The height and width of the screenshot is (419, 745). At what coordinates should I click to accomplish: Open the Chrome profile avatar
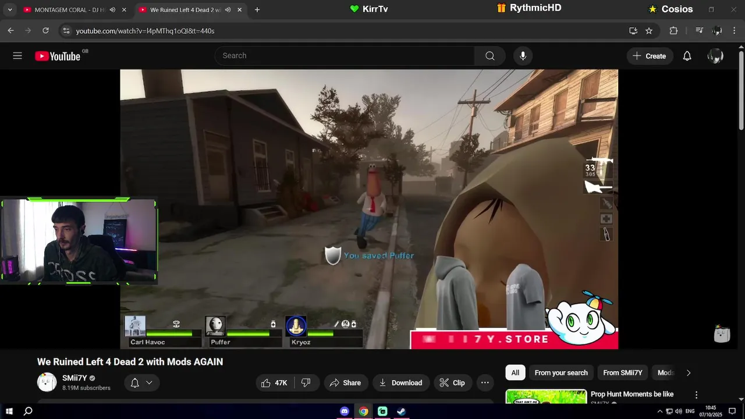pyautogui.click(x=717, y=31)
